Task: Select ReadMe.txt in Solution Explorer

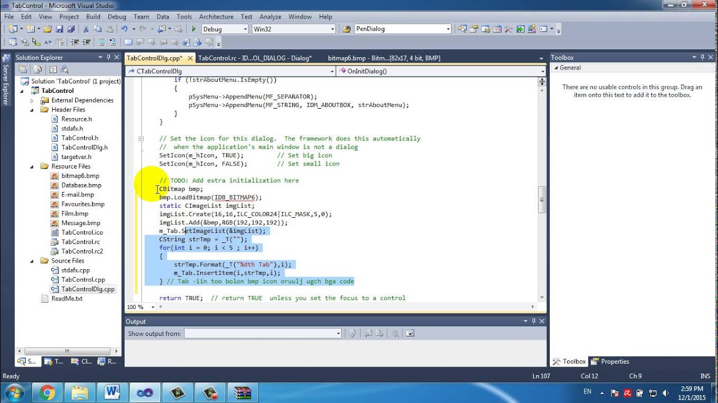Action: coord(67,299)
